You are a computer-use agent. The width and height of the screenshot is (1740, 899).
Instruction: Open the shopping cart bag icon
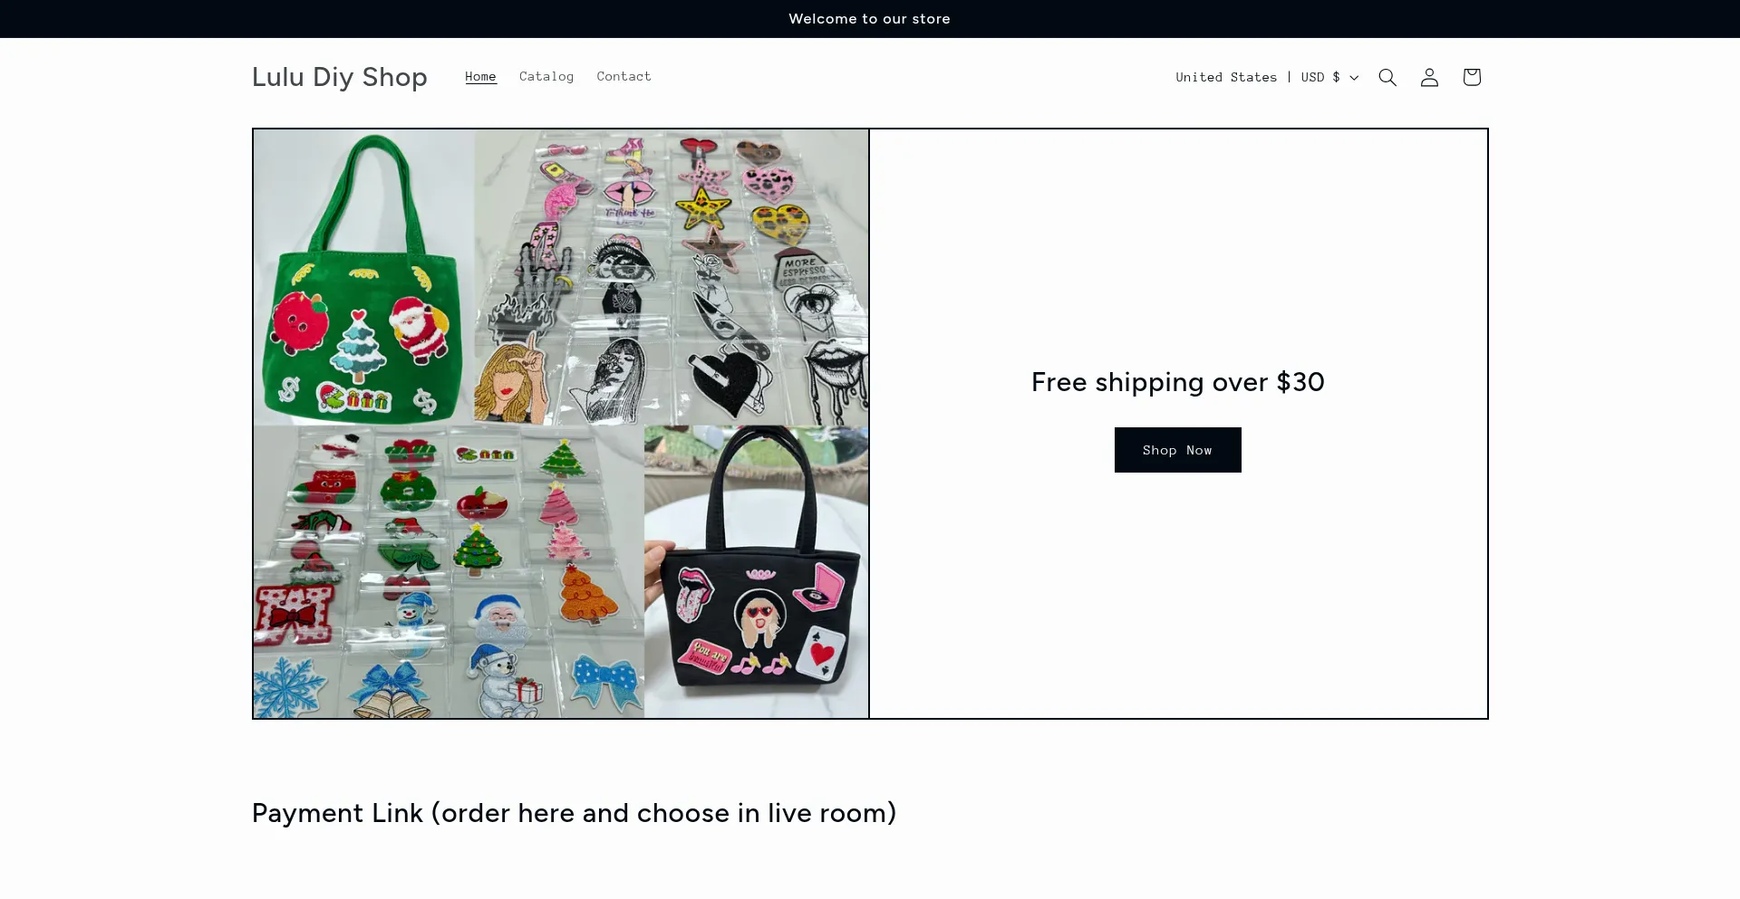[1472, 77]
